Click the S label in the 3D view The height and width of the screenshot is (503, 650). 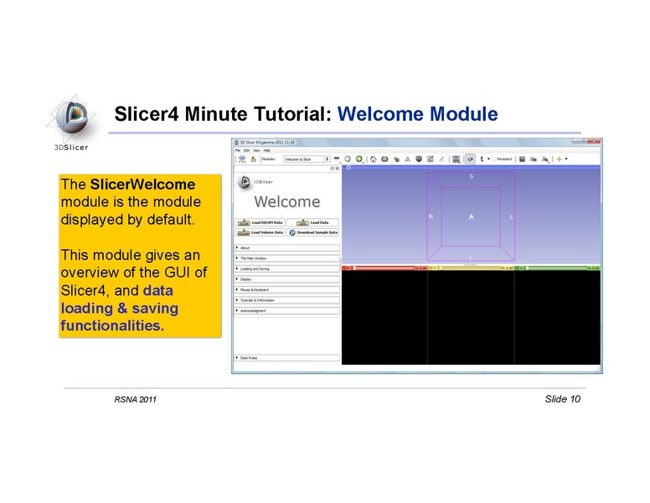click(x=471, y=176)
